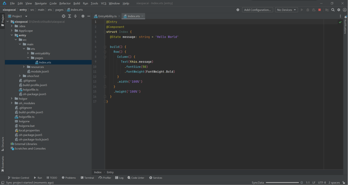Click the target icon beside Add Configuration

[238, 10]
